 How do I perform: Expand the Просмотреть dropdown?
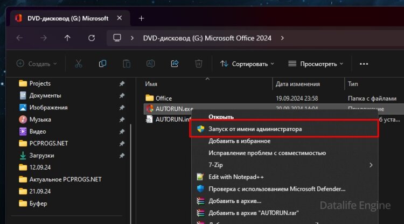click(315, 64)
